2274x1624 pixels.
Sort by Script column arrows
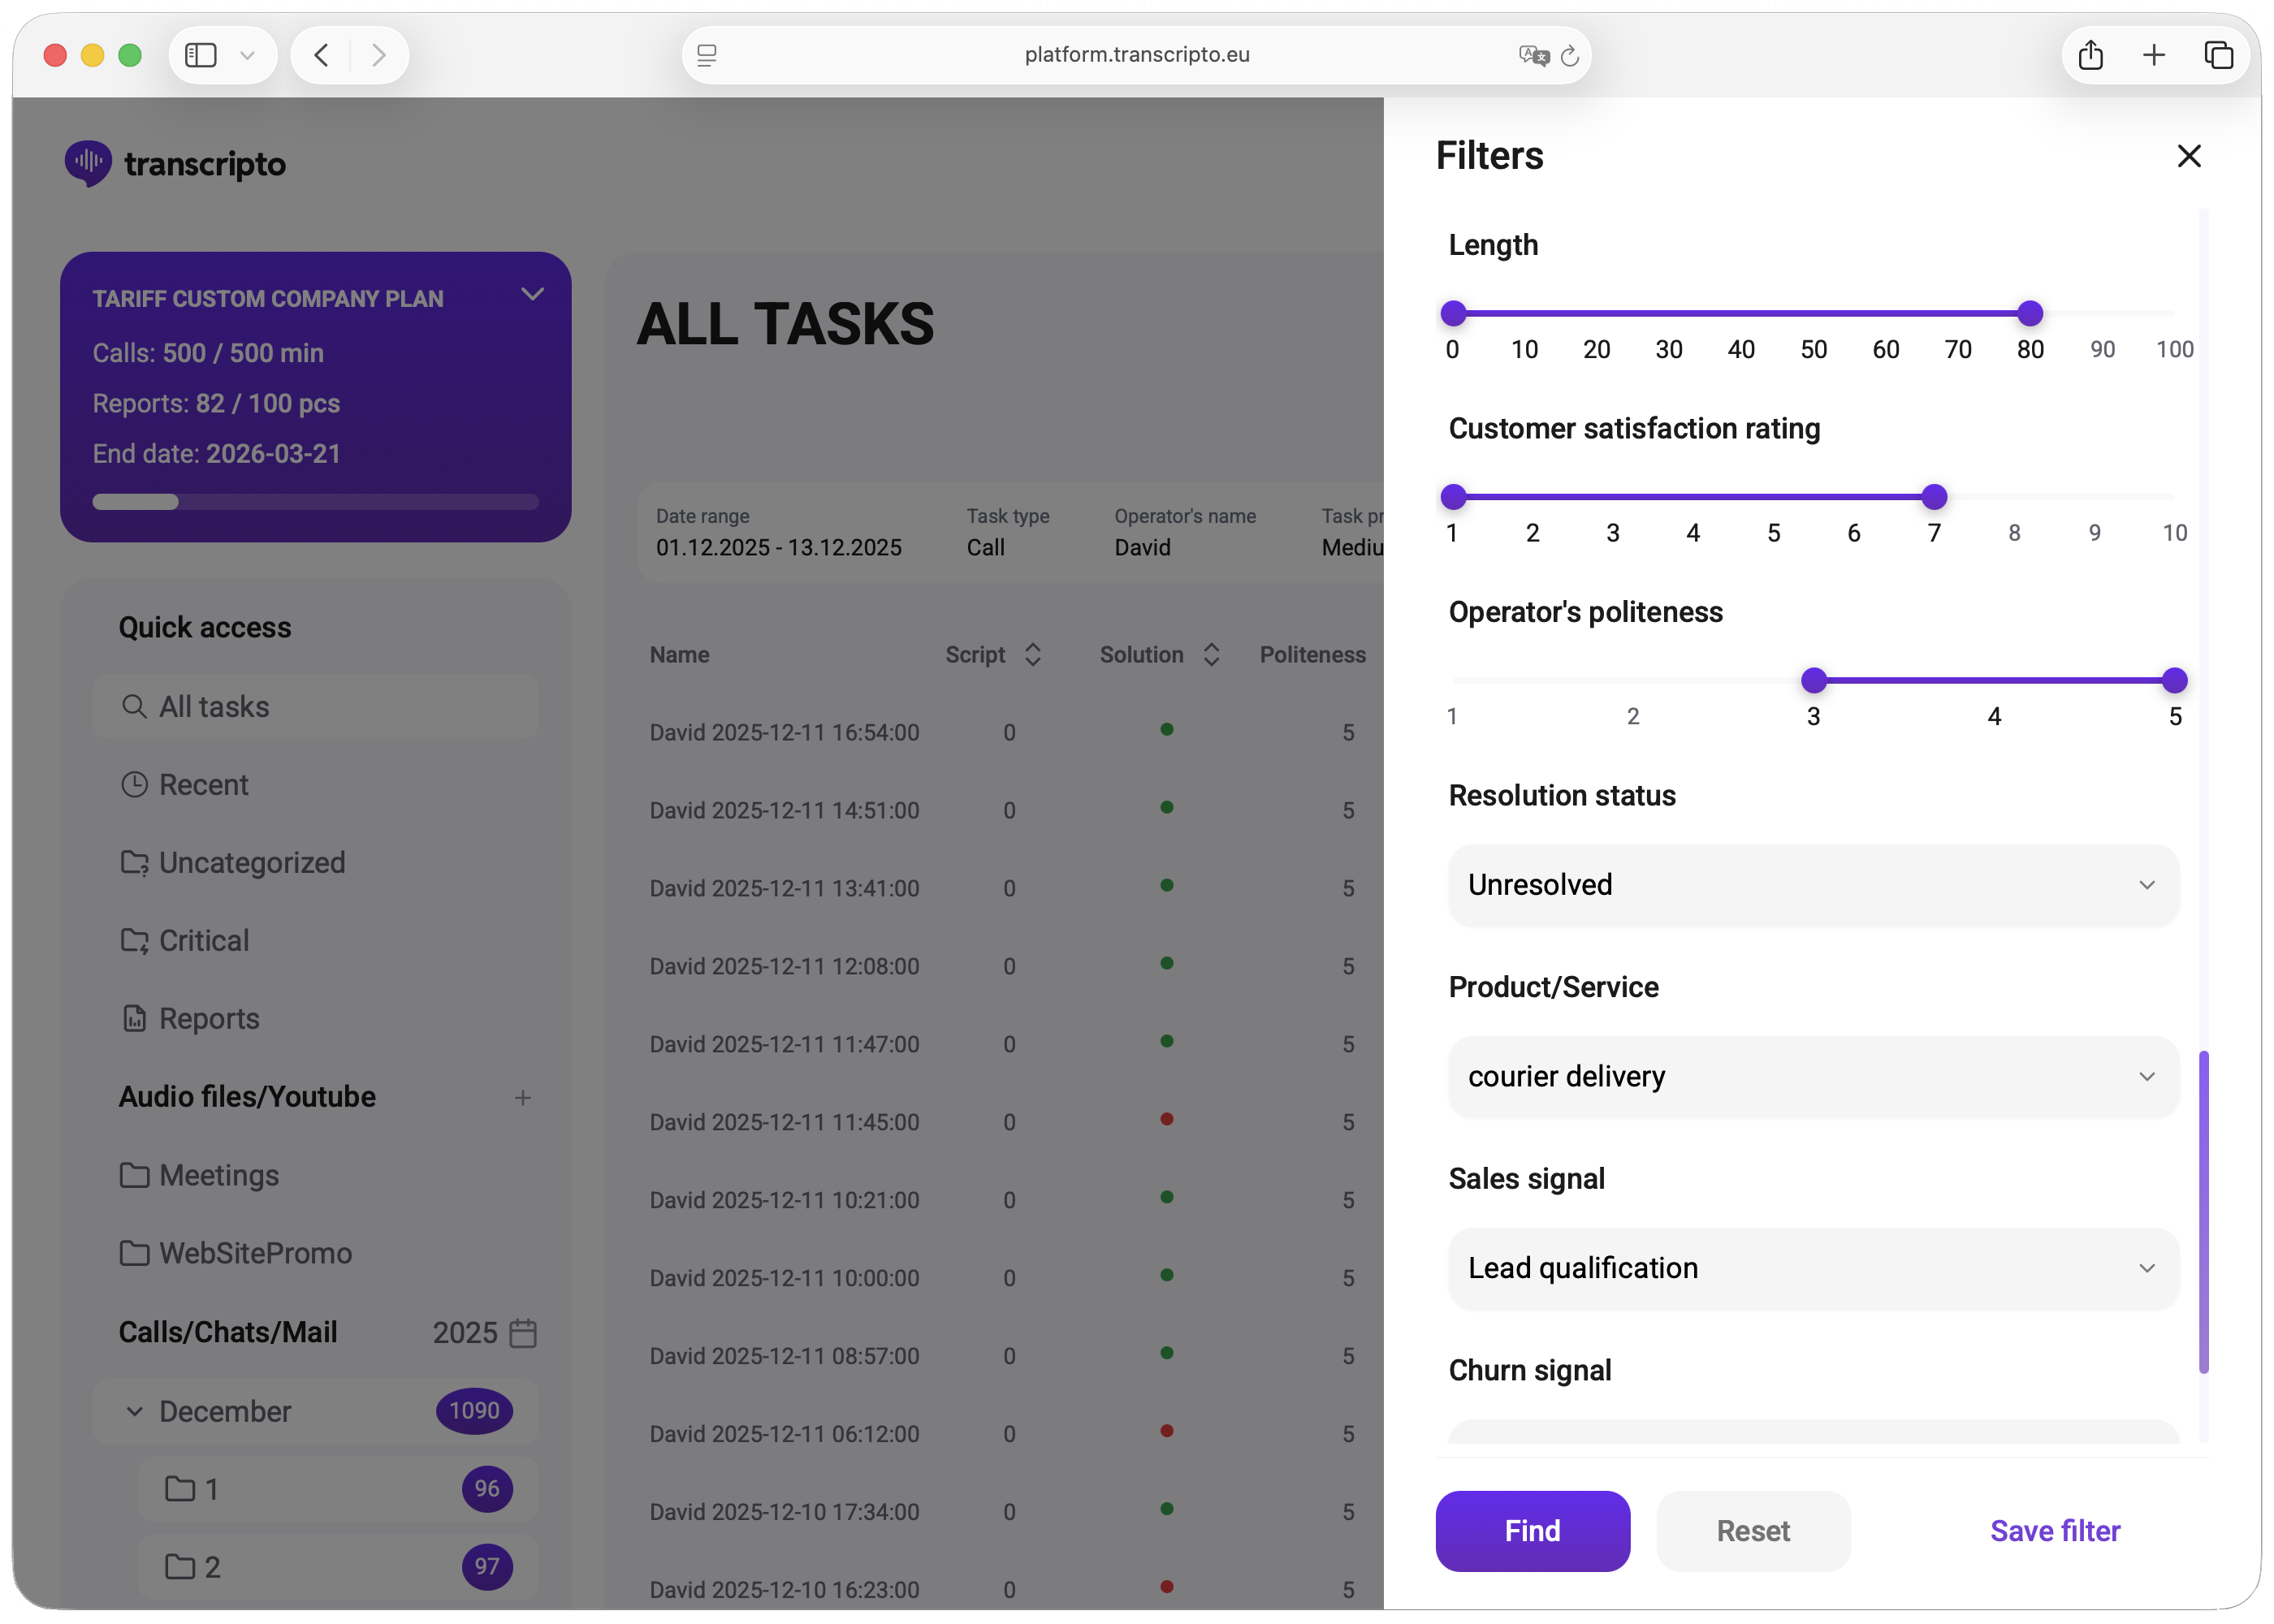coord(1033,655)
